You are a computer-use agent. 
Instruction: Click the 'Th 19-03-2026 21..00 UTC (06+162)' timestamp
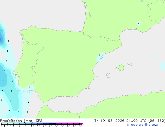click(130, 121)
